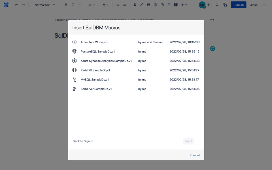The image size is (272, 170).
Task: Select Adventure Works,v5 project
Action: pyautogui.click(x=136, y=42)
